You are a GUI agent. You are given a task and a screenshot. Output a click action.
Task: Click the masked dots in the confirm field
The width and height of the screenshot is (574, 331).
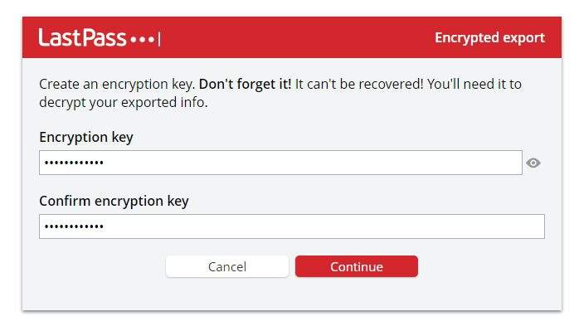click(74, 226)
